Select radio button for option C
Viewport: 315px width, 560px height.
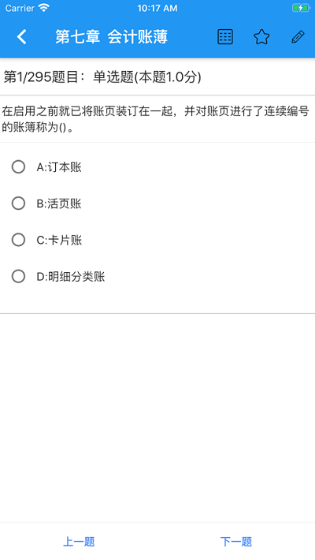pos(19,240)
